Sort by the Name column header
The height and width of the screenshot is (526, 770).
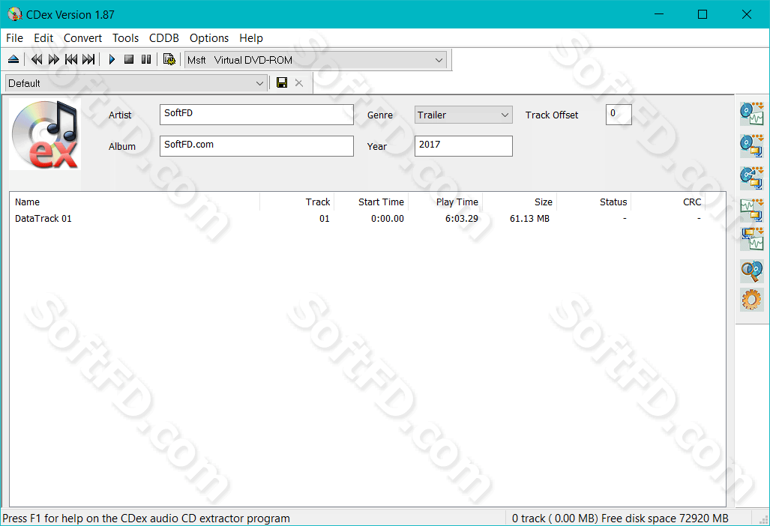pos(134,202)
